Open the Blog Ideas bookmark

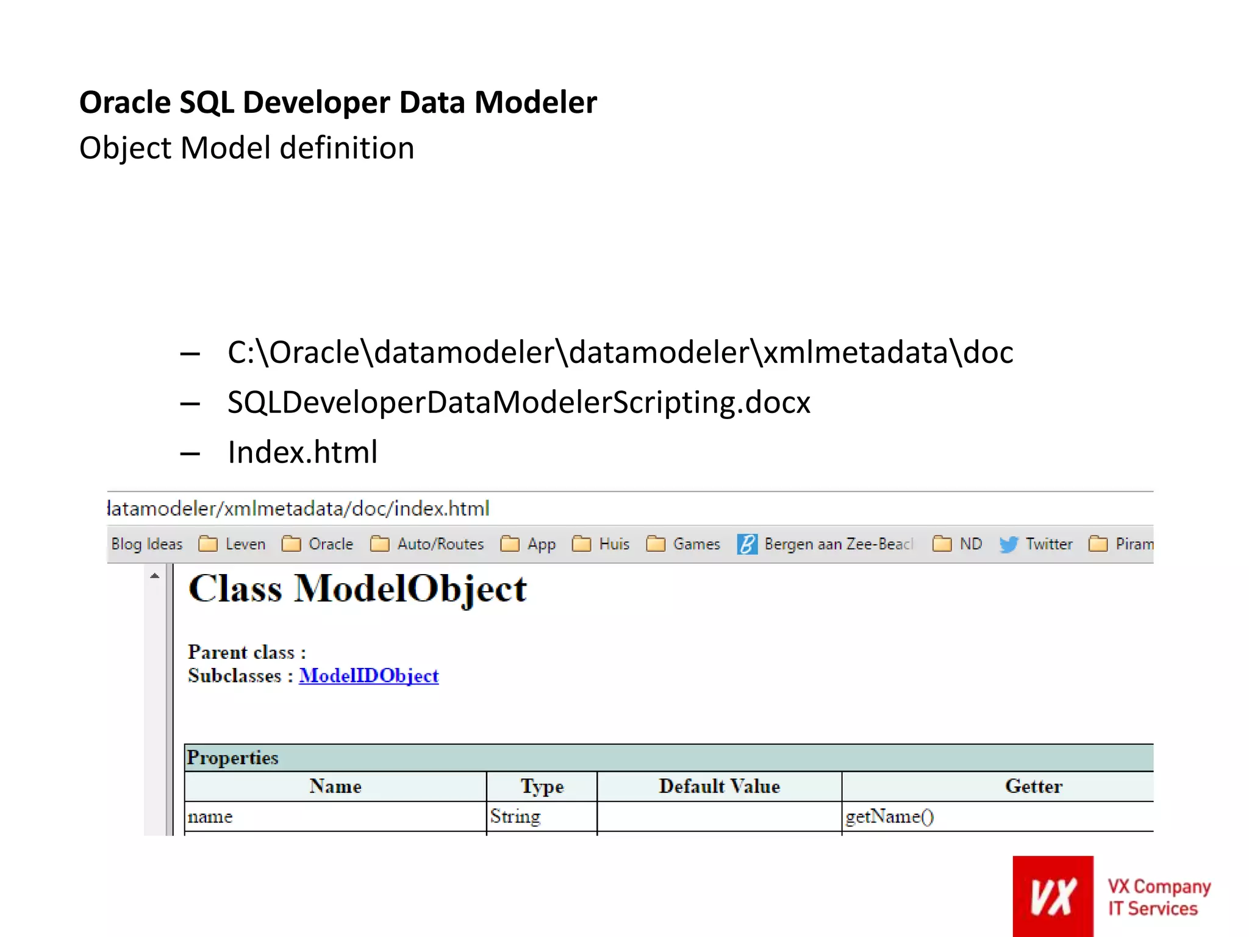(147, 544)
